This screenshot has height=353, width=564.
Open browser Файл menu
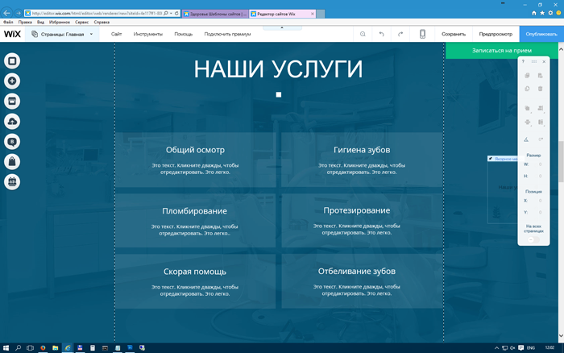[8, 22]
